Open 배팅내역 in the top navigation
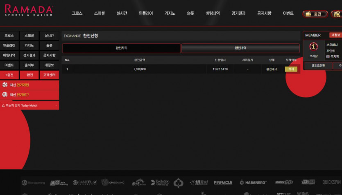Viewport: 342px width, 195px height. 213,13
